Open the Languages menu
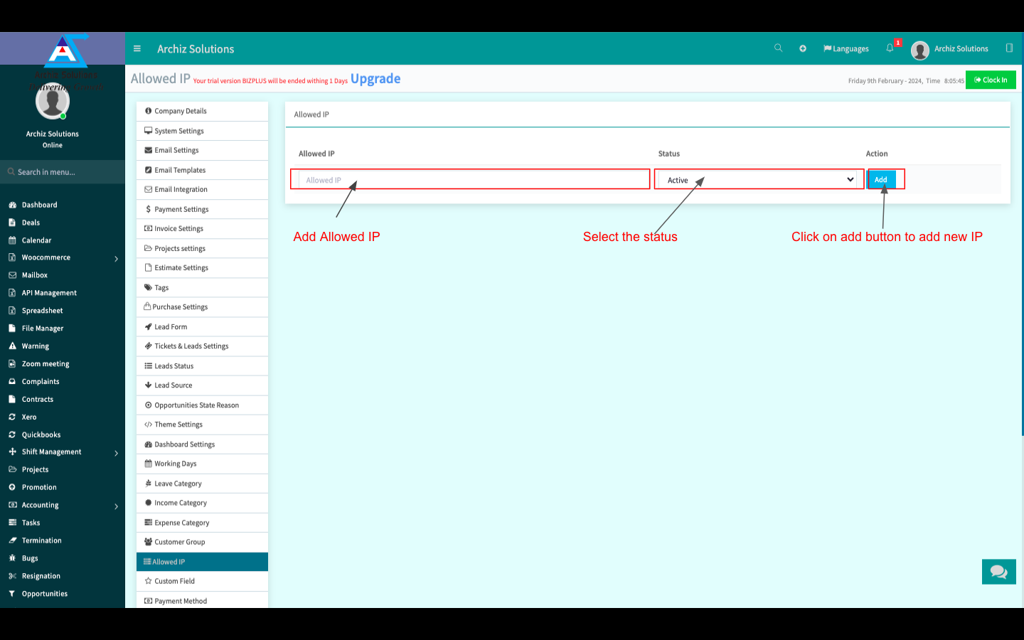The height and width of the screenshot is (640, 1024). [x=846, y=49]
